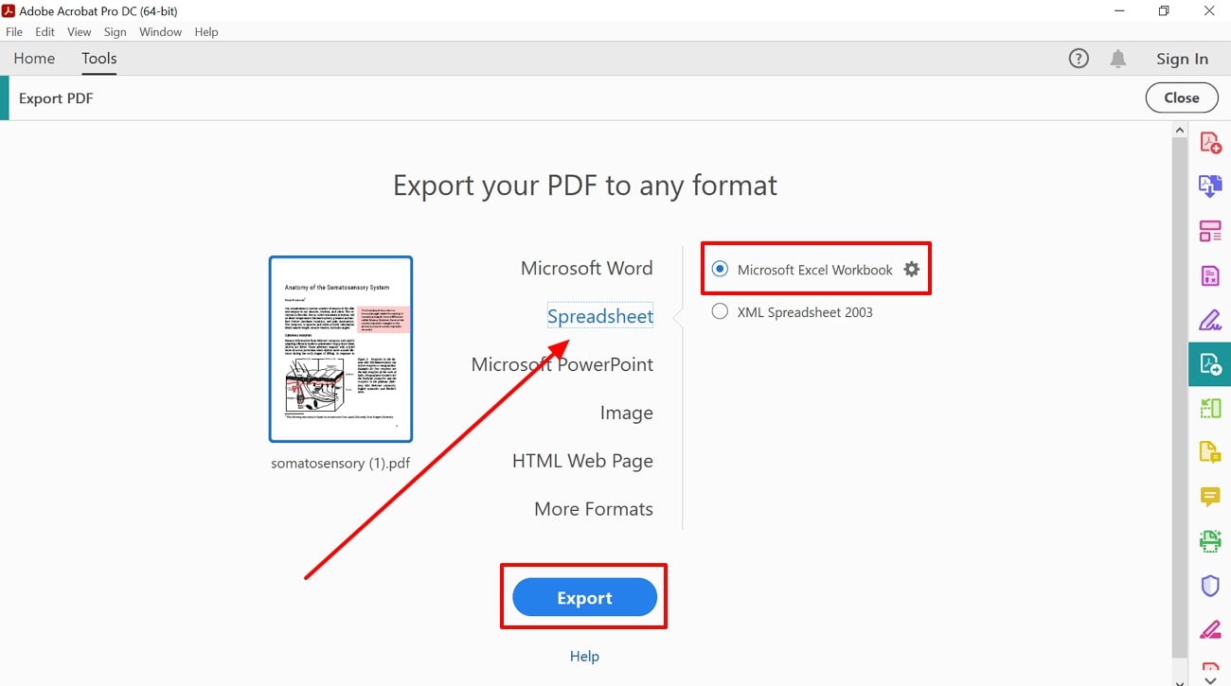1231x686 pixels.
Task: Open the Help link below Export
Action: pos(584,657)
